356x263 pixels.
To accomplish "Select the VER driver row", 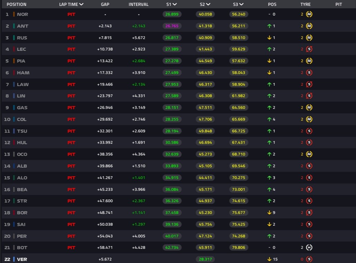I will pyautogui.click(x=179, y=259).
